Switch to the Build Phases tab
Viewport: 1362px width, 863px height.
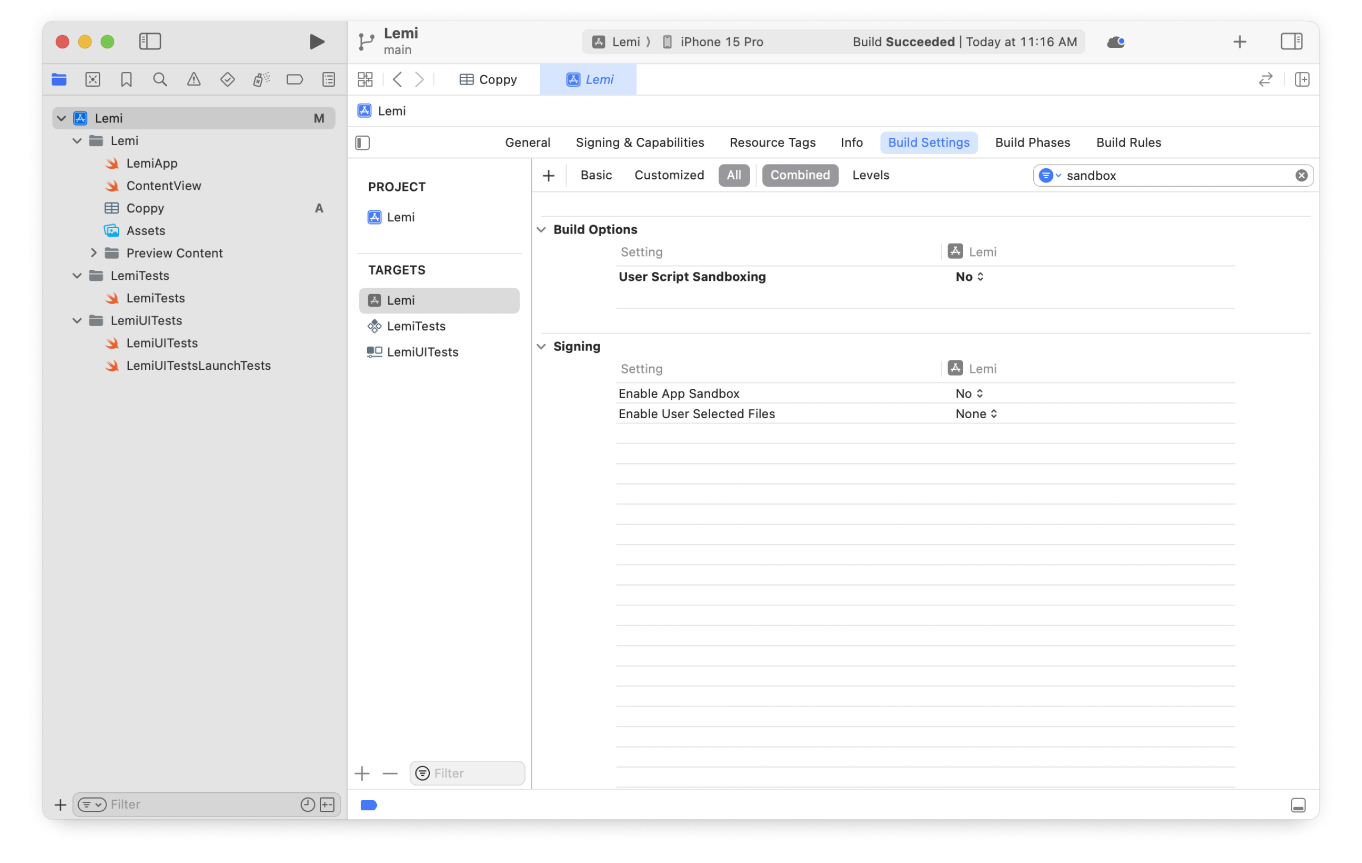pos(1032,142)
